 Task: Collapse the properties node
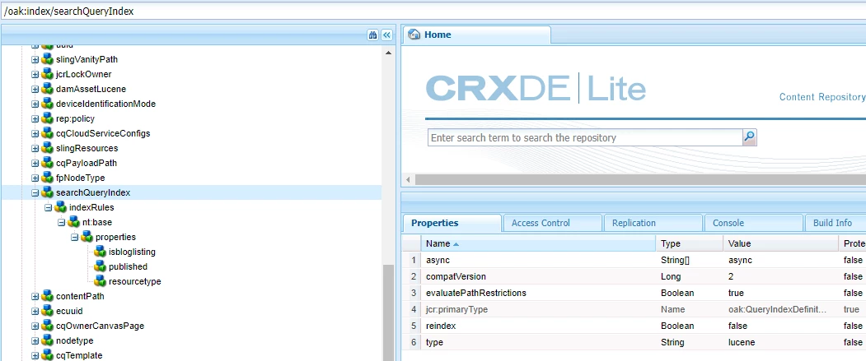[74, 238]
